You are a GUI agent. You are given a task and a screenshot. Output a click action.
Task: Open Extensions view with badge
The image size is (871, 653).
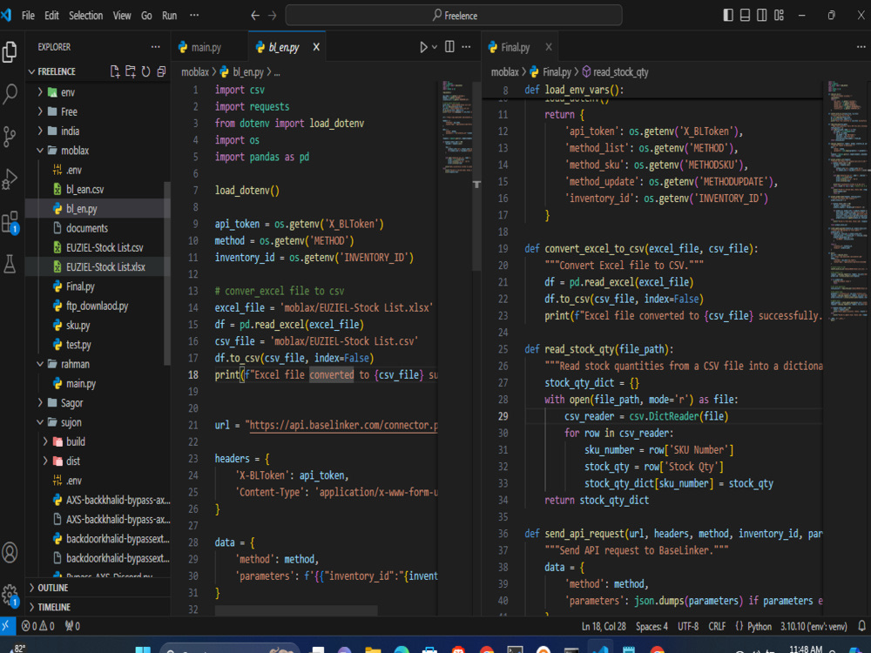tap(10, 222)
